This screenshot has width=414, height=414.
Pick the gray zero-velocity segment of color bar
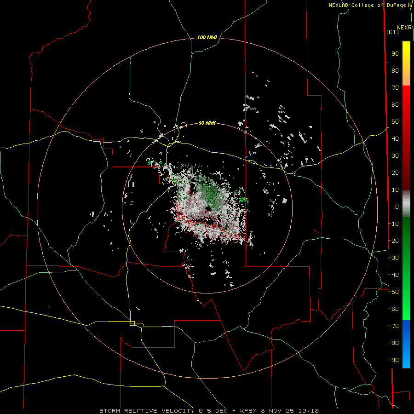(406, 204)
